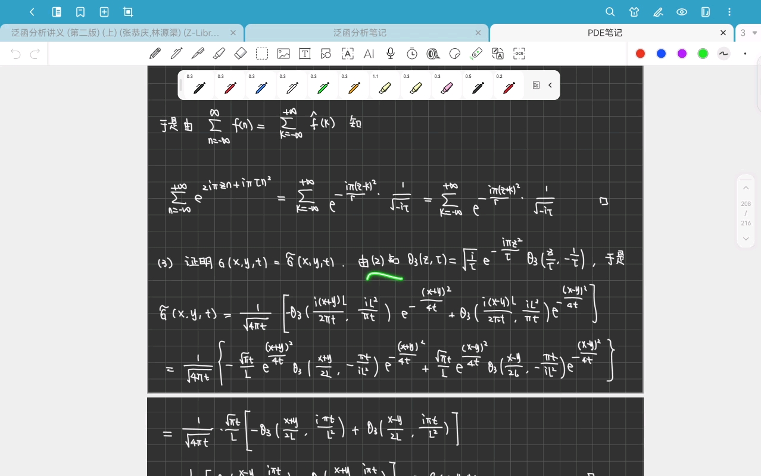Pick the red color swatch
761x476 pixels.
[640, 54]
